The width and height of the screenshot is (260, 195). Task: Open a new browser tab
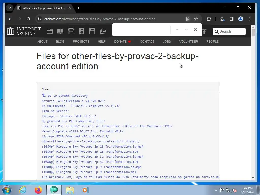[x=79, y=8]
